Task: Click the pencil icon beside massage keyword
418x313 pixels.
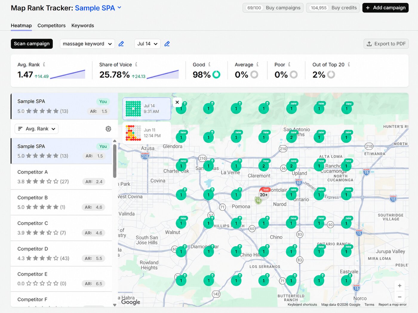Action: point(121,44)
